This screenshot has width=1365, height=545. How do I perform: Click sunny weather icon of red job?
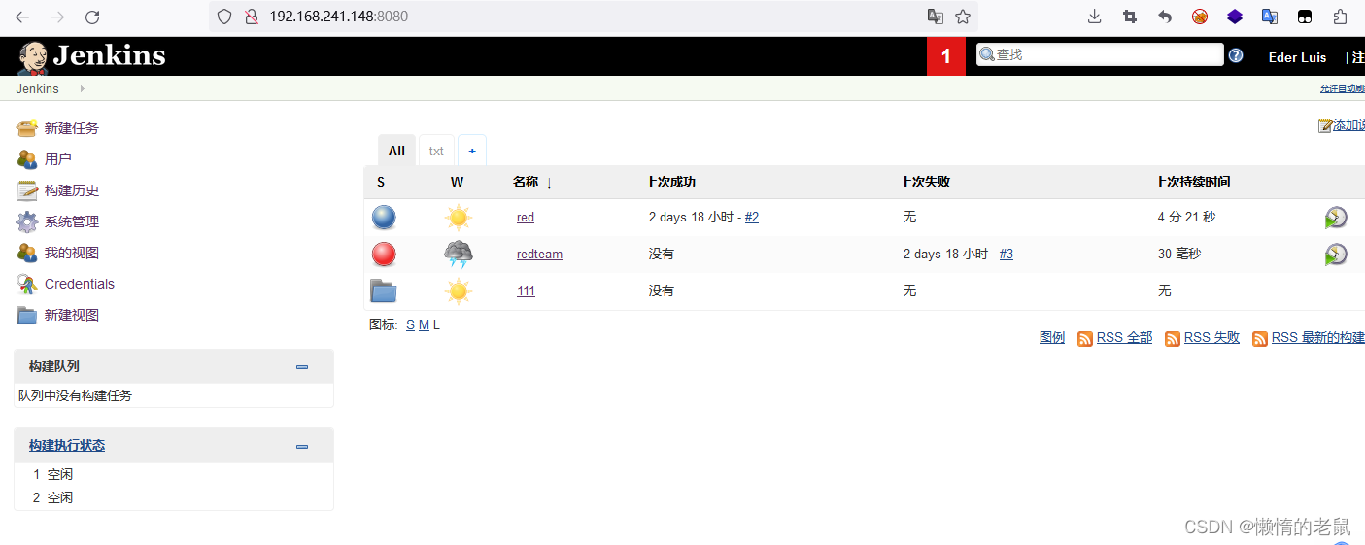(x=459, y=217)
